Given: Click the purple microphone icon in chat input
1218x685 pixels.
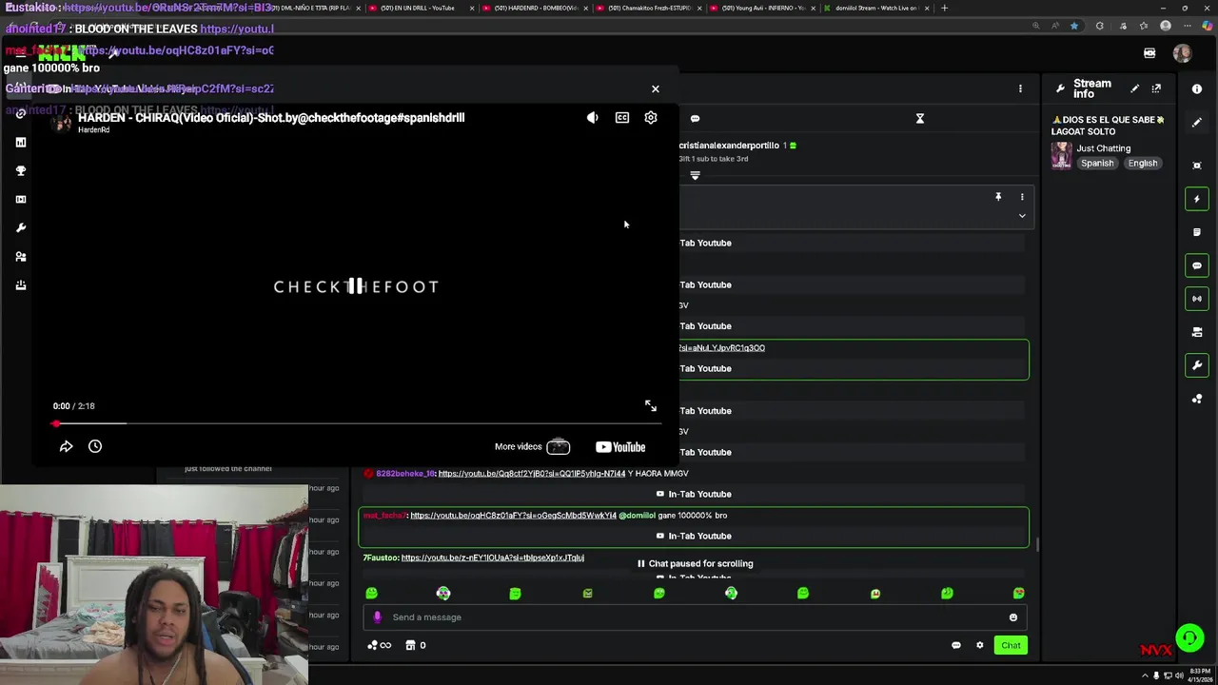Looking at the screenshot, I should pyautogui.click(x=377, y=617).
